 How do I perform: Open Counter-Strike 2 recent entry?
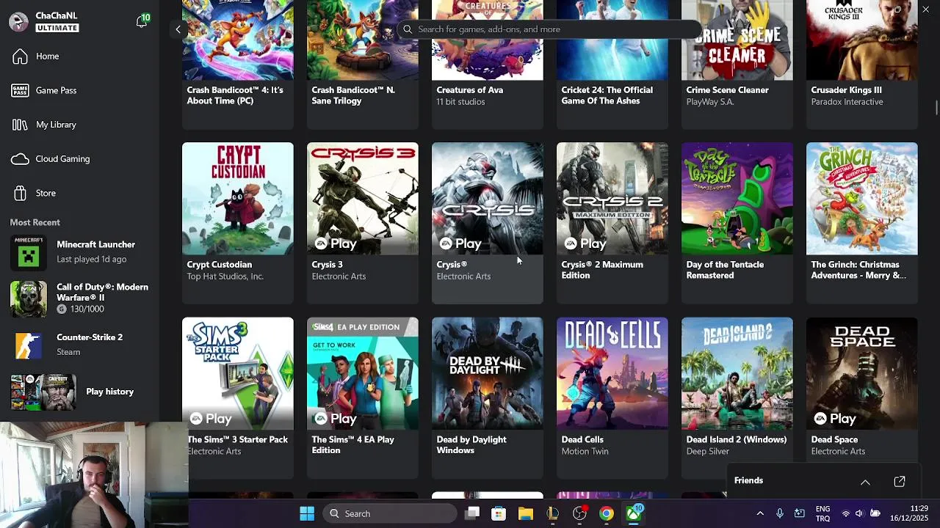pyautogui.click(x=79, y=345)
